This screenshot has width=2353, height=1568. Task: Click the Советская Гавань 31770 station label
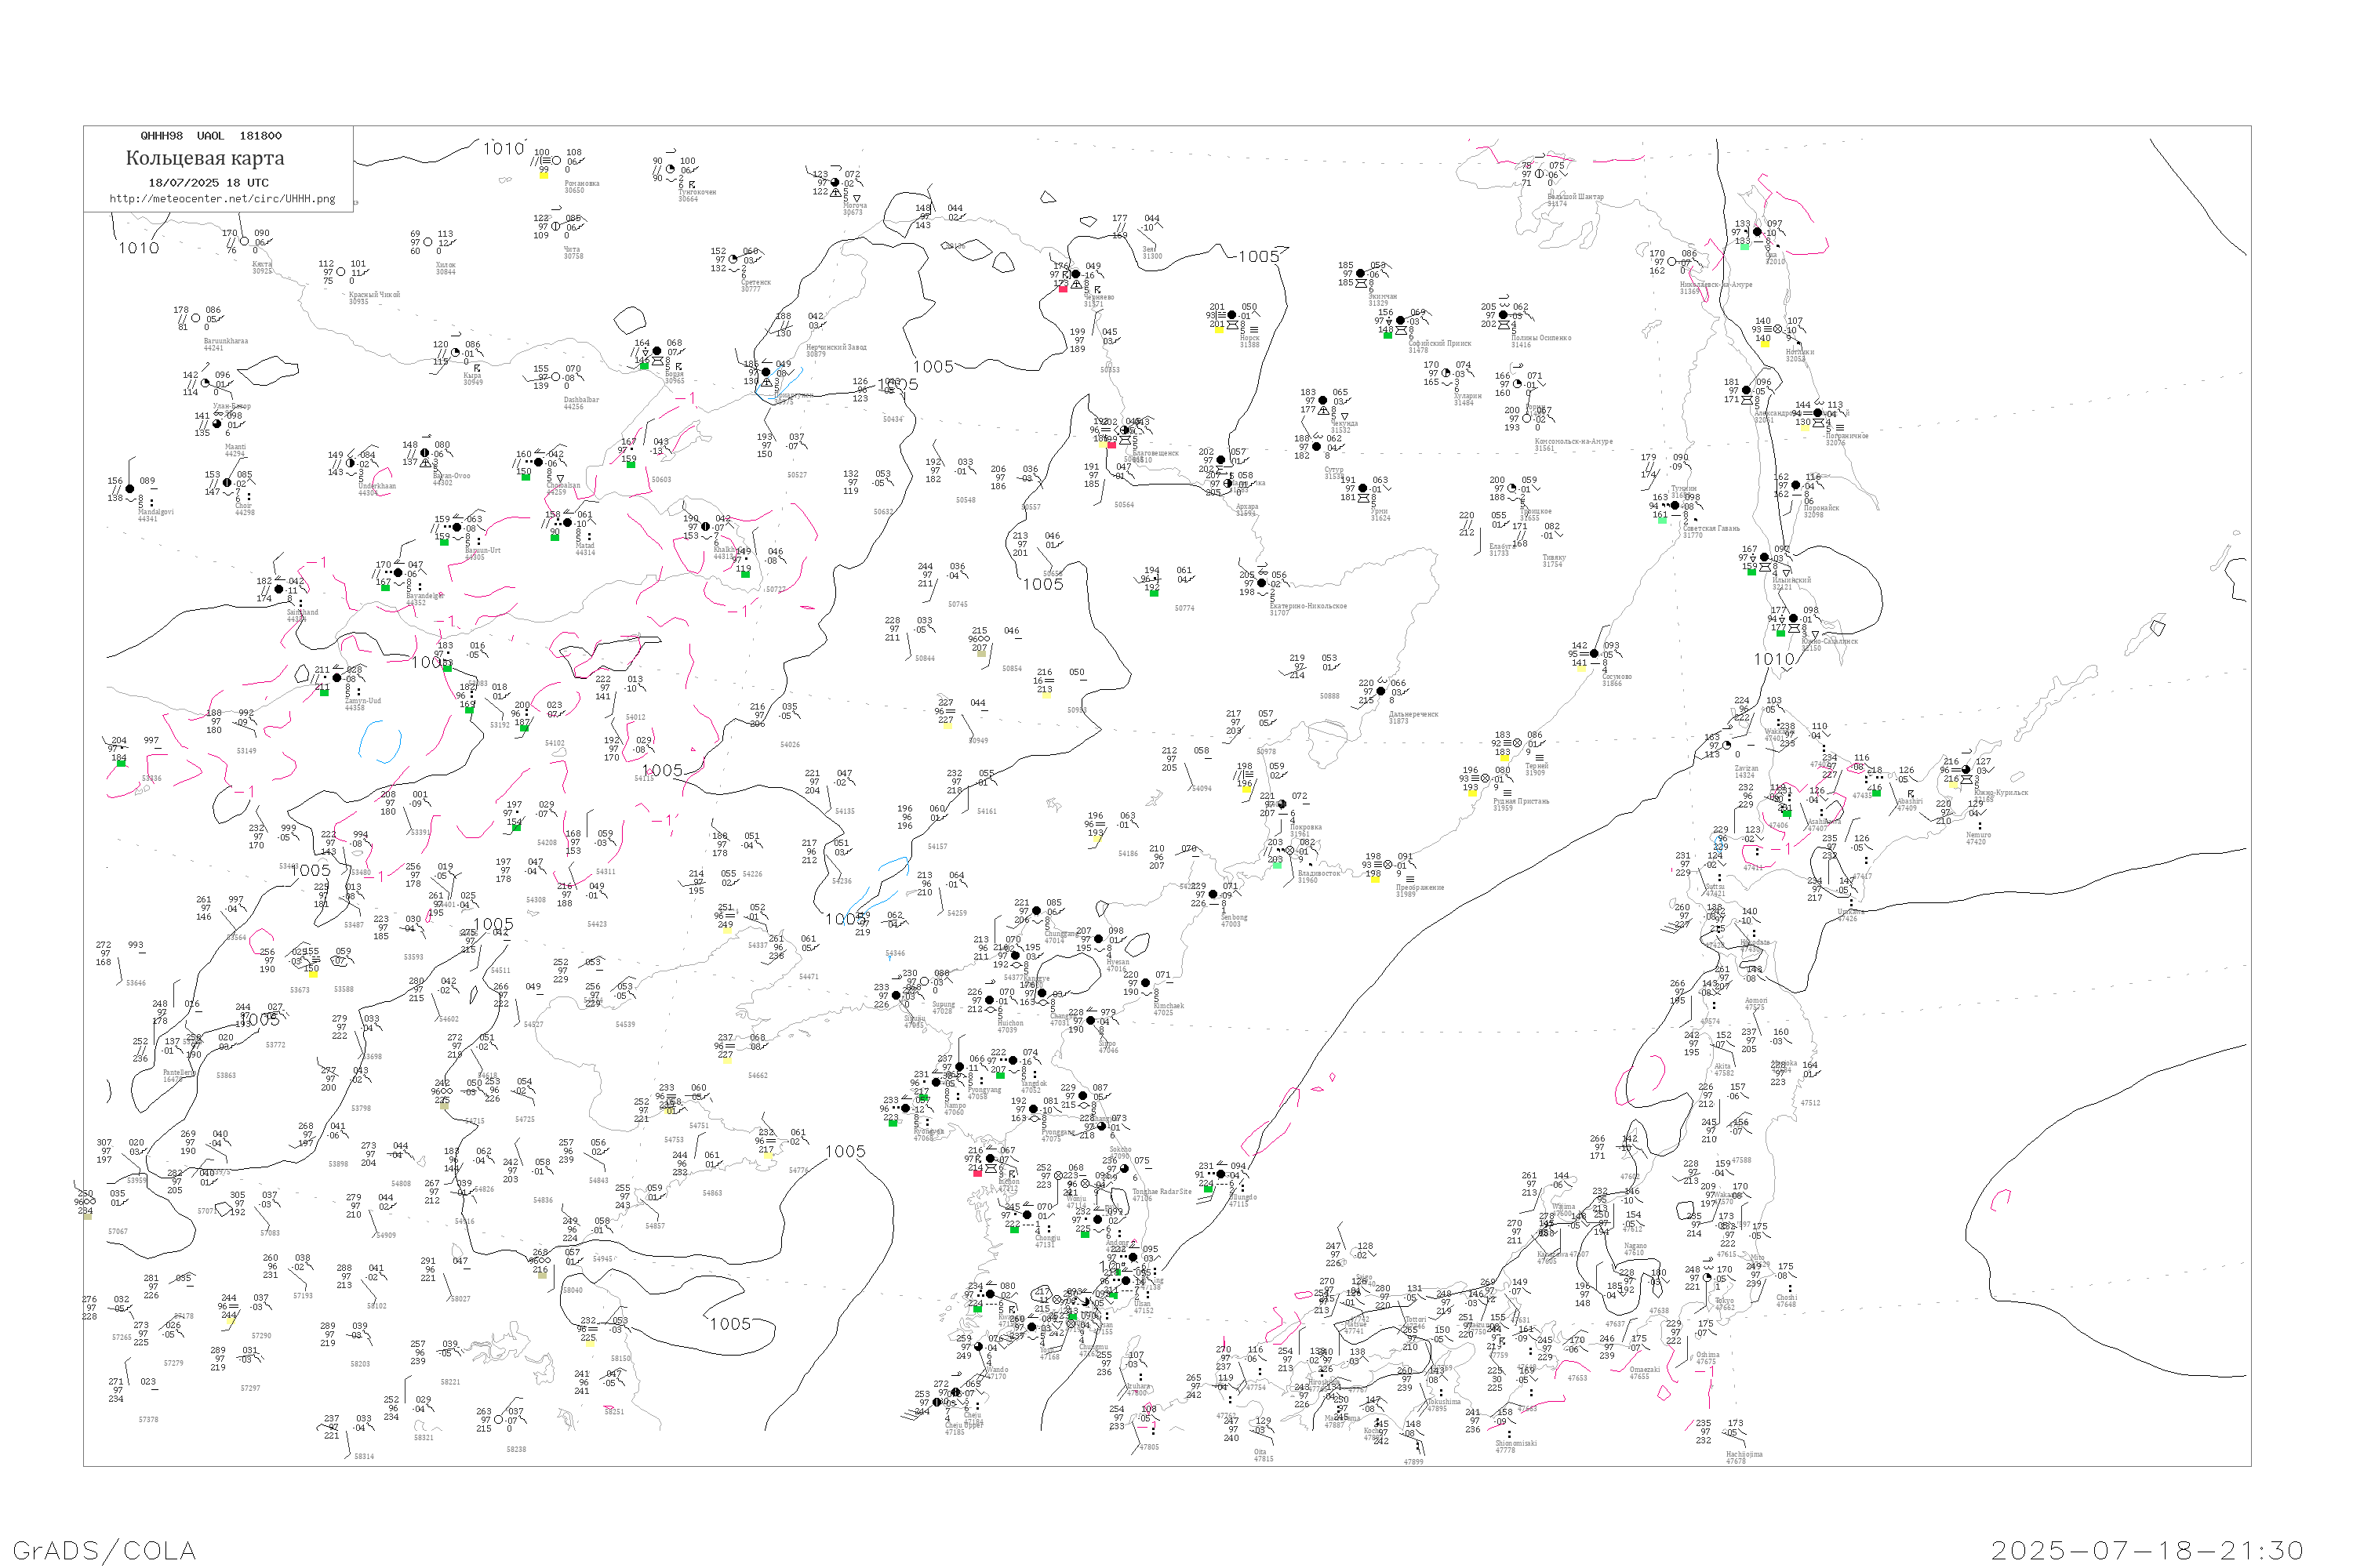coord(1711,531)
